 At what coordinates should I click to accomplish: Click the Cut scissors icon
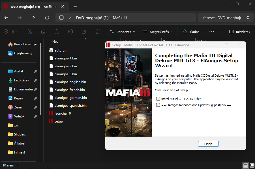coord(30,32)
